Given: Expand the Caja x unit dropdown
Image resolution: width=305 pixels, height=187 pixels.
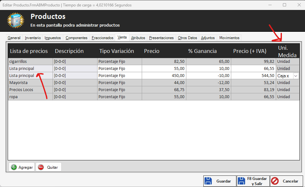Looking at the screenshot, I should (x=296, y=76).
